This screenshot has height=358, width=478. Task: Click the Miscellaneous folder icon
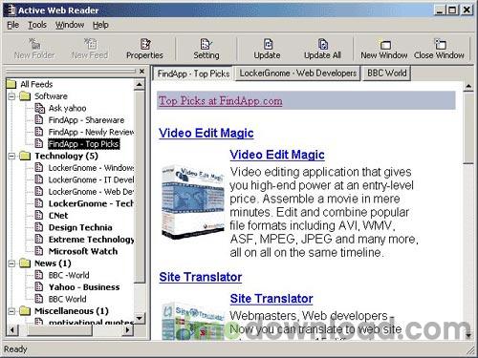pyautogui.click(x=25, y=311)
